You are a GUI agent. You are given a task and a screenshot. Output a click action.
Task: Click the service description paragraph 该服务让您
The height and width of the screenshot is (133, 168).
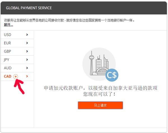(x=69, y=20)
